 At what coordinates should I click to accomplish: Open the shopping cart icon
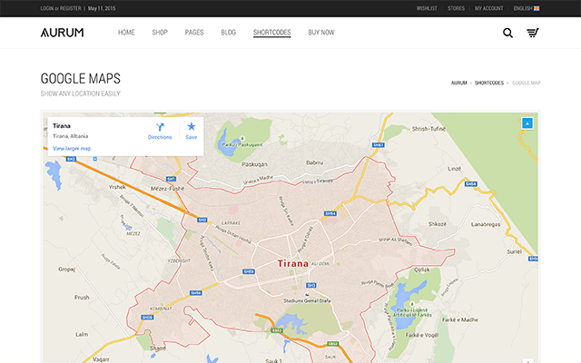pos(533,33)
